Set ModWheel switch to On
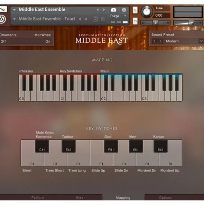 (x=48, y=42)
